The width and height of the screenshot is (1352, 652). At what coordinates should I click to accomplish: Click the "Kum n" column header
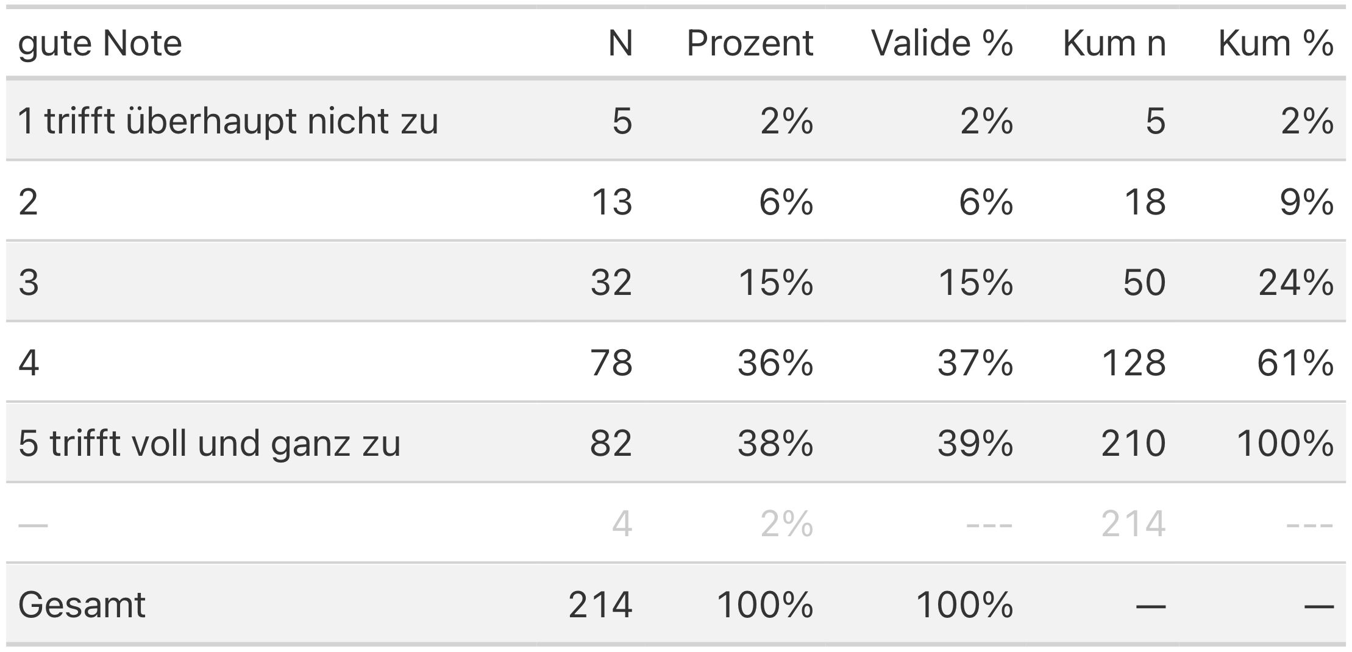[1114, 43]
